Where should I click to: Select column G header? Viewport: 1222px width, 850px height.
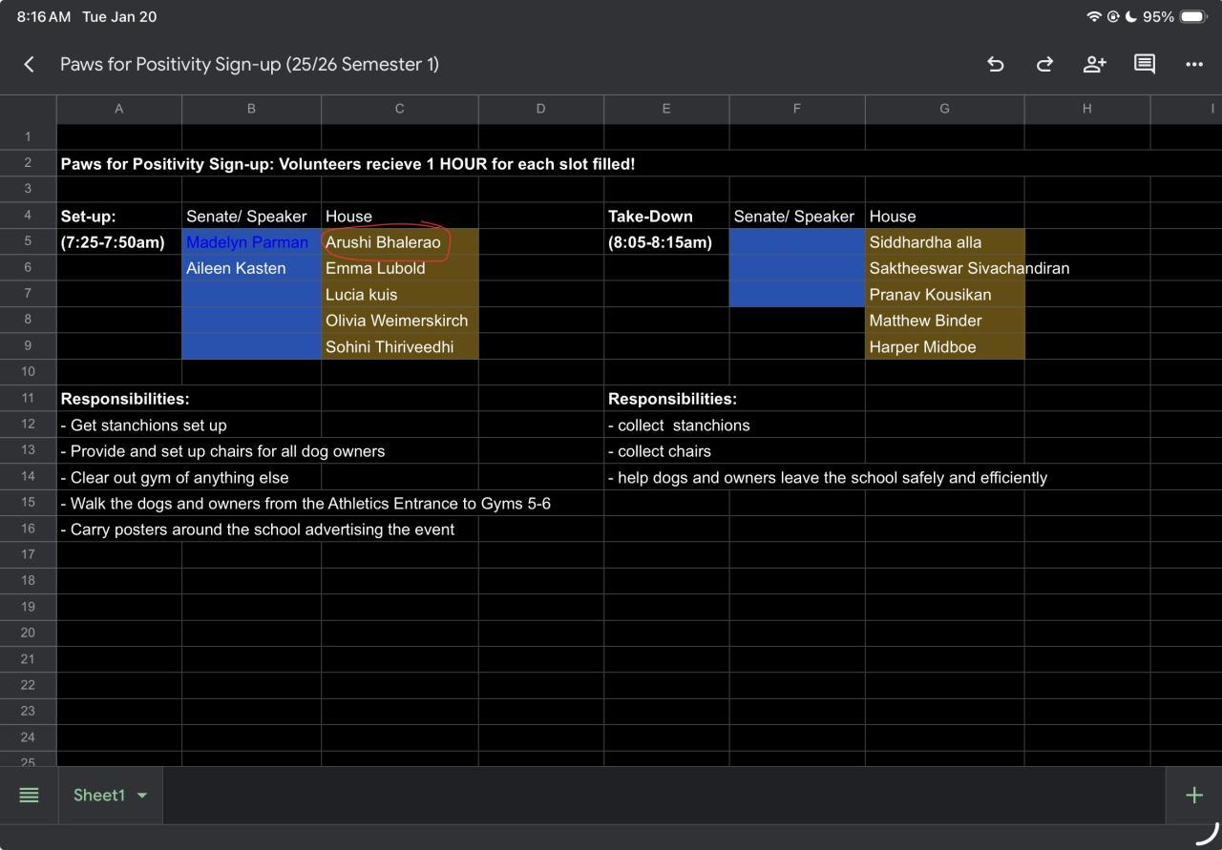[944, 109]
